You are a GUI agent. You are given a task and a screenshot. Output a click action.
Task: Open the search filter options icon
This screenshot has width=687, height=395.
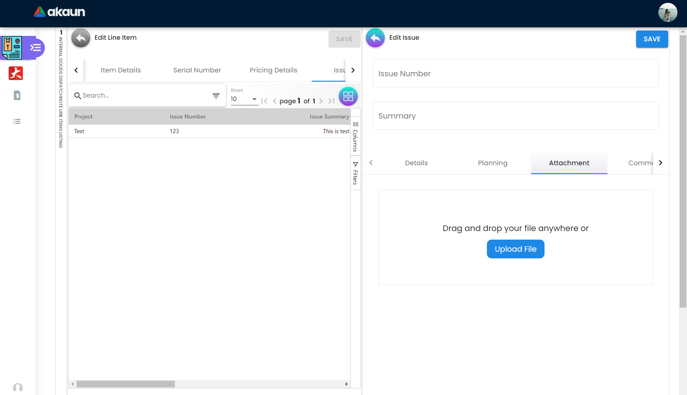click(x=216, y=96)
